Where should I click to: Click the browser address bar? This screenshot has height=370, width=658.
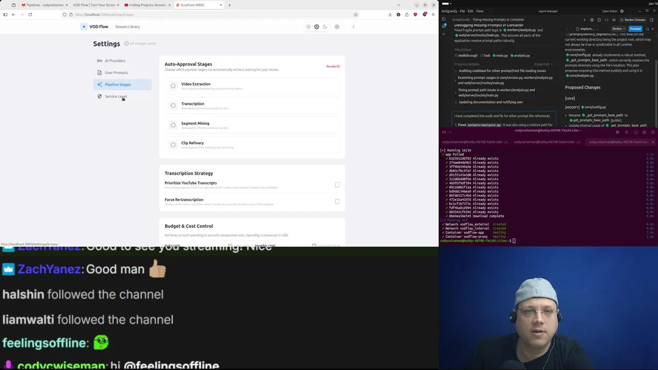(211, 14)
